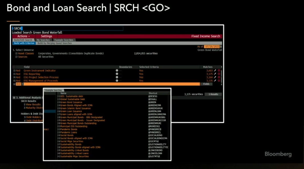Select Social Bonds aligned with ICMA
The image size is (304, 169).
click(x=76, y=138)
